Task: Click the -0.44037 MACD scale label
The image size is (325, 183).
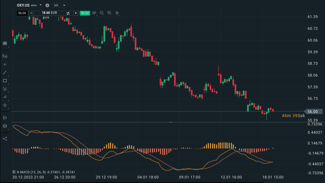Action: click(315, 164)
